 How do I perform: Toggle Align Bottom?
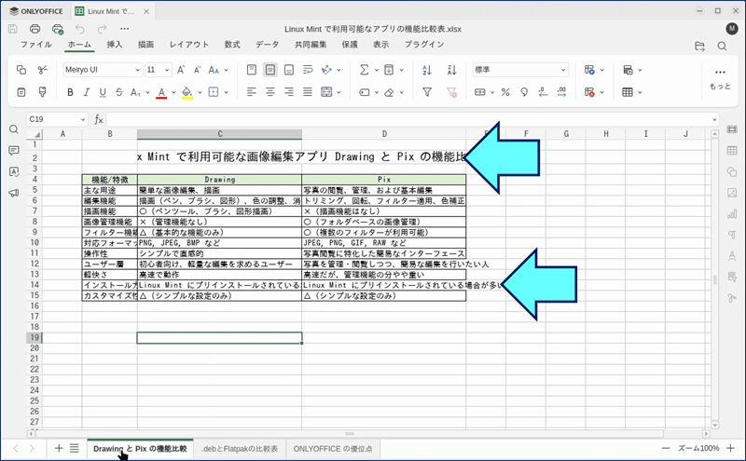click(289, 70)
